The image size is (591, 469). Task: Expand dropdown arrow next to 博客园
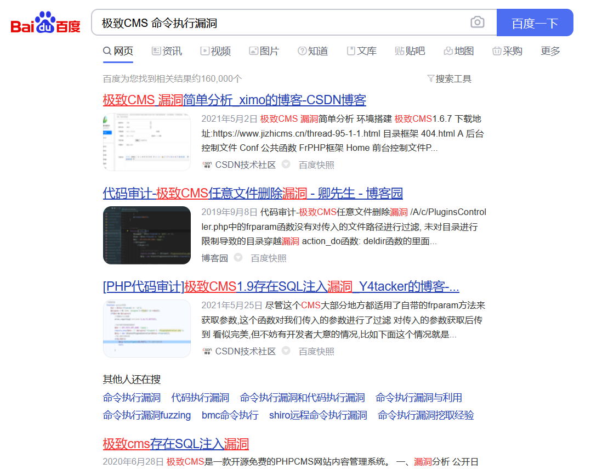238,258
